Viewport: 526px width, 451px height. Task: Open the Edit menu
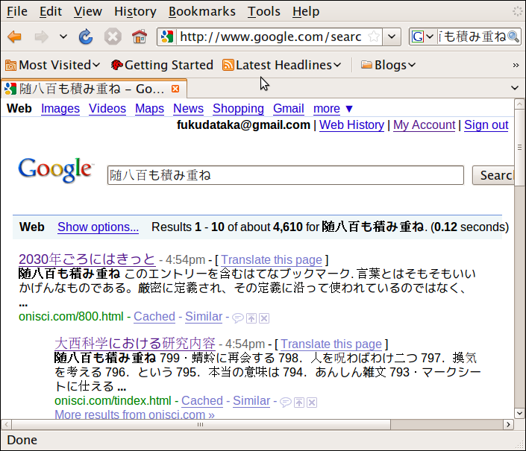[x=51, y=11]
